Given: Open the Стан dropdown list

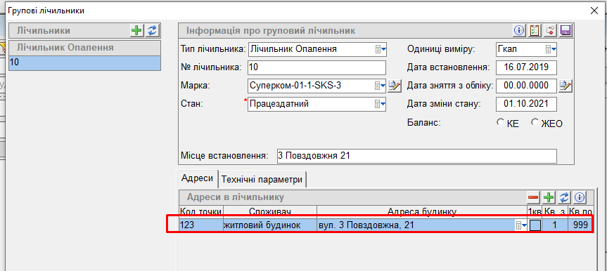Looking at the screenshot, I should (380, 104).
